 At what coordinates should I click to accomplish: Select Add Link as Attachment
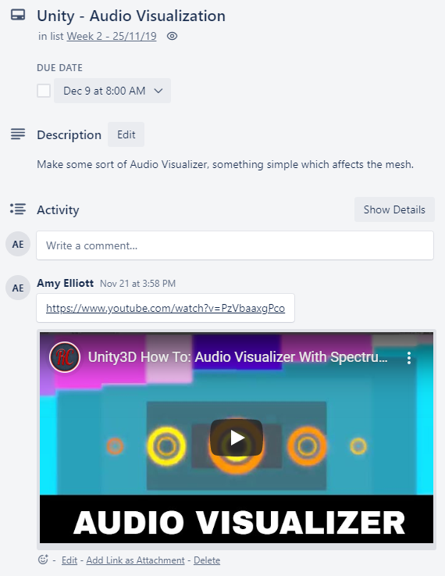(135, 560)
